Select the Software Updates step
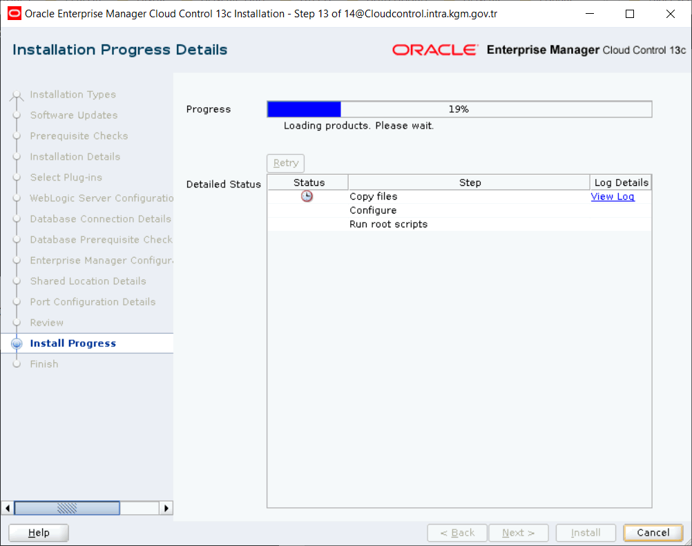The height and width of the screenshot is (546, 692). point(74,115)
